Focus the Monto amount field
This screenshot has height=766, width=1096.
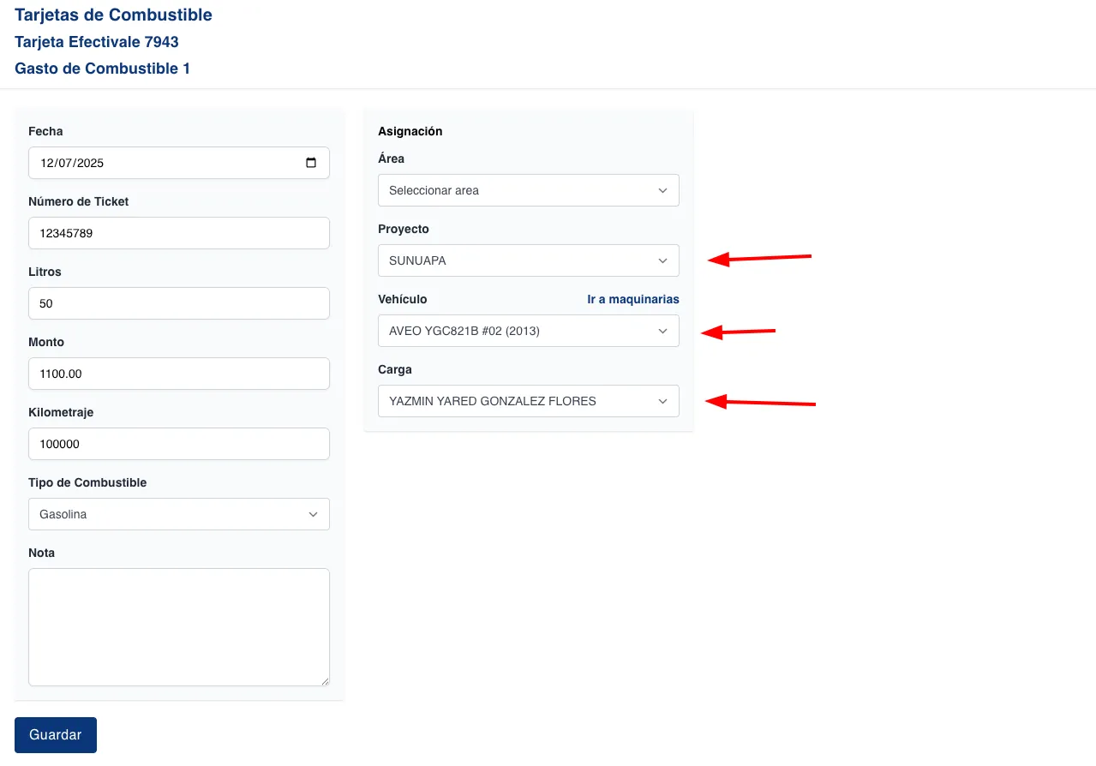(x=178, y=374)
